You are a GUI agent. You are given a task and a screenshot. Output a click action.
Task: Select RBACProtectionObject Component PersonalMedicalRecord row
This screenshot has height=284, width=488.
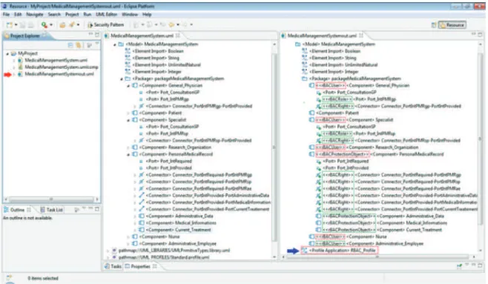pyautogui.click(x=380, y=154)
